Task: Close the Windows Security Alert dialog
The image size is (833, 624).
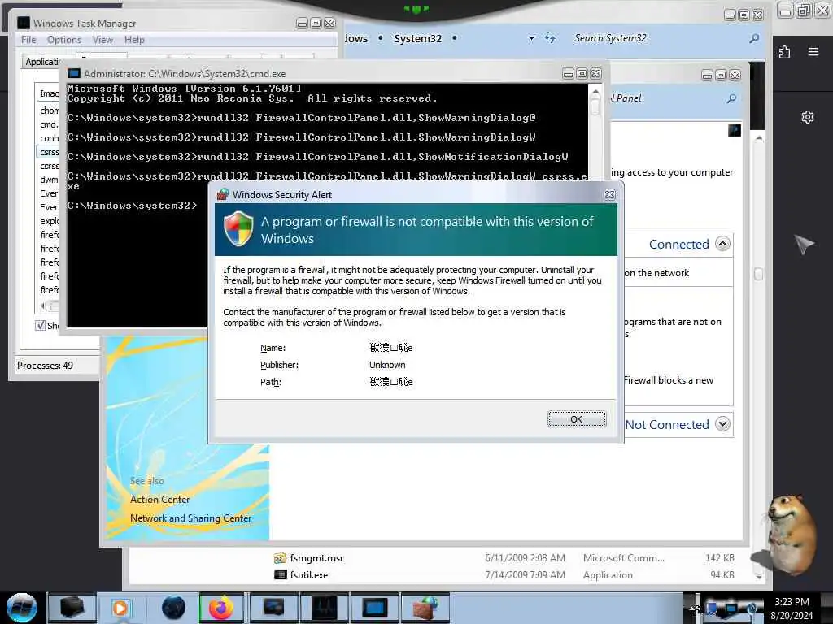Action: [609, 195]
